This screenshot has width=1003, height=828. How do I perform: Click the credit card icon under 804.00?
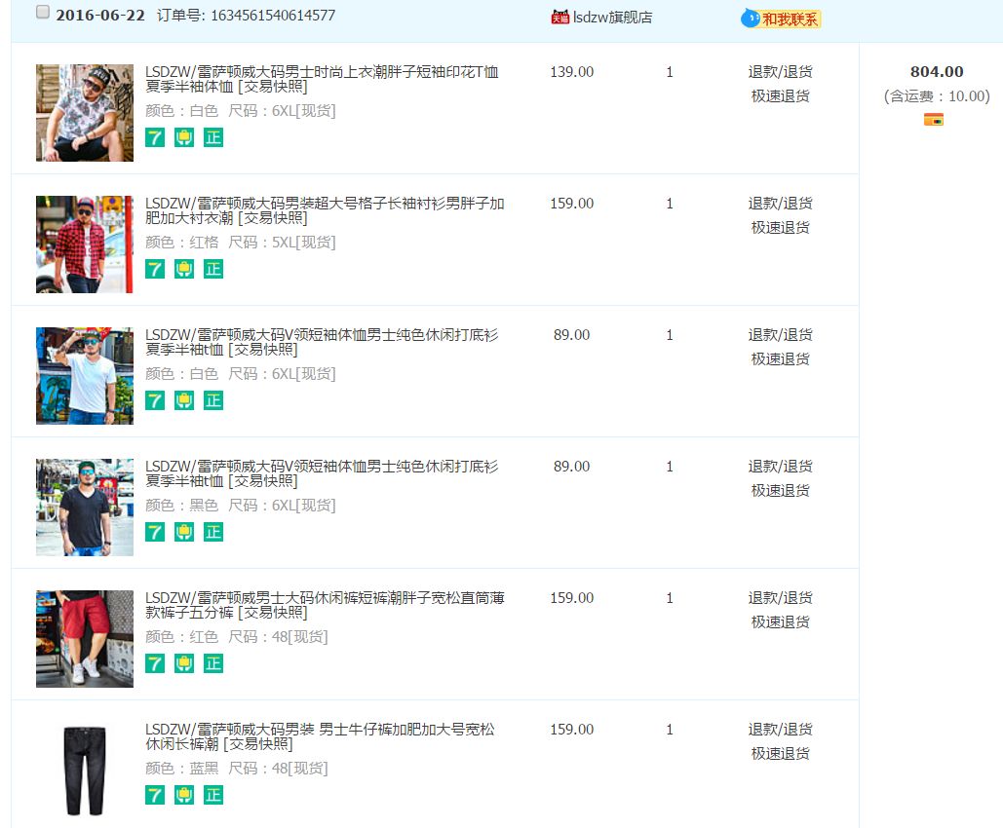(x=933, y=120)
